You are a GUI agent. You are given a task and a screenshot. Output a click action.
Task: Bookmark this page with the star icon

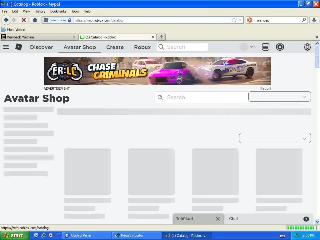pyautogui.click(x=234, y=20)
